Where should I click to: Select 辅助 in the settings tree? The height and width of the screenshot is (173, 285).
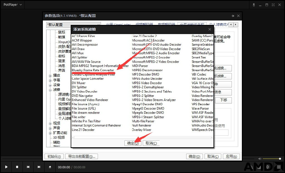coord(56,142)
